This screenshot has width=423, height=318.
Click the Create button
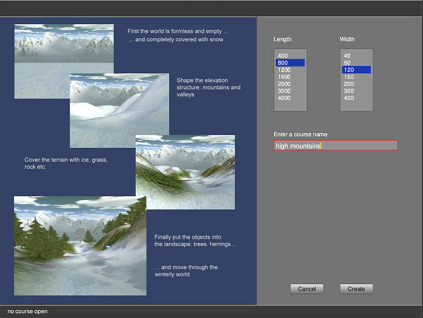pos(356,289)
